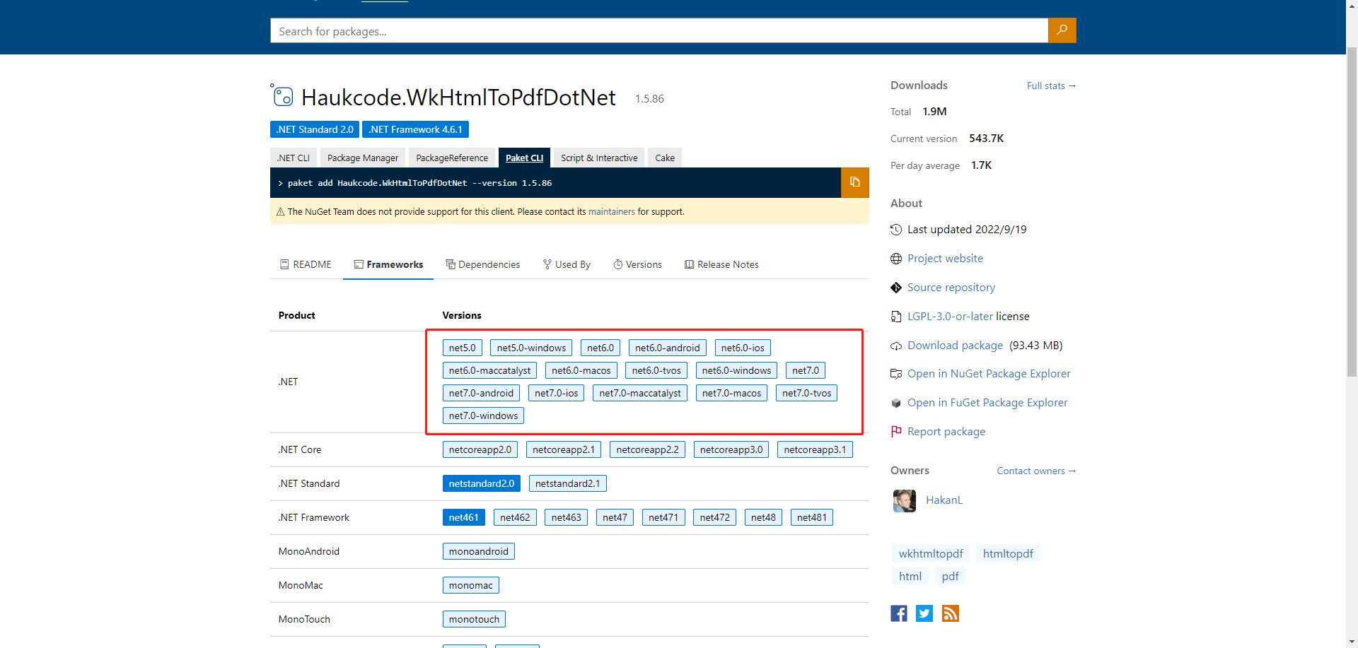This screenshot has height=648, width=1358.
Task: Open the LGPL-3.0-or-later license link
Action: point(950,317)
